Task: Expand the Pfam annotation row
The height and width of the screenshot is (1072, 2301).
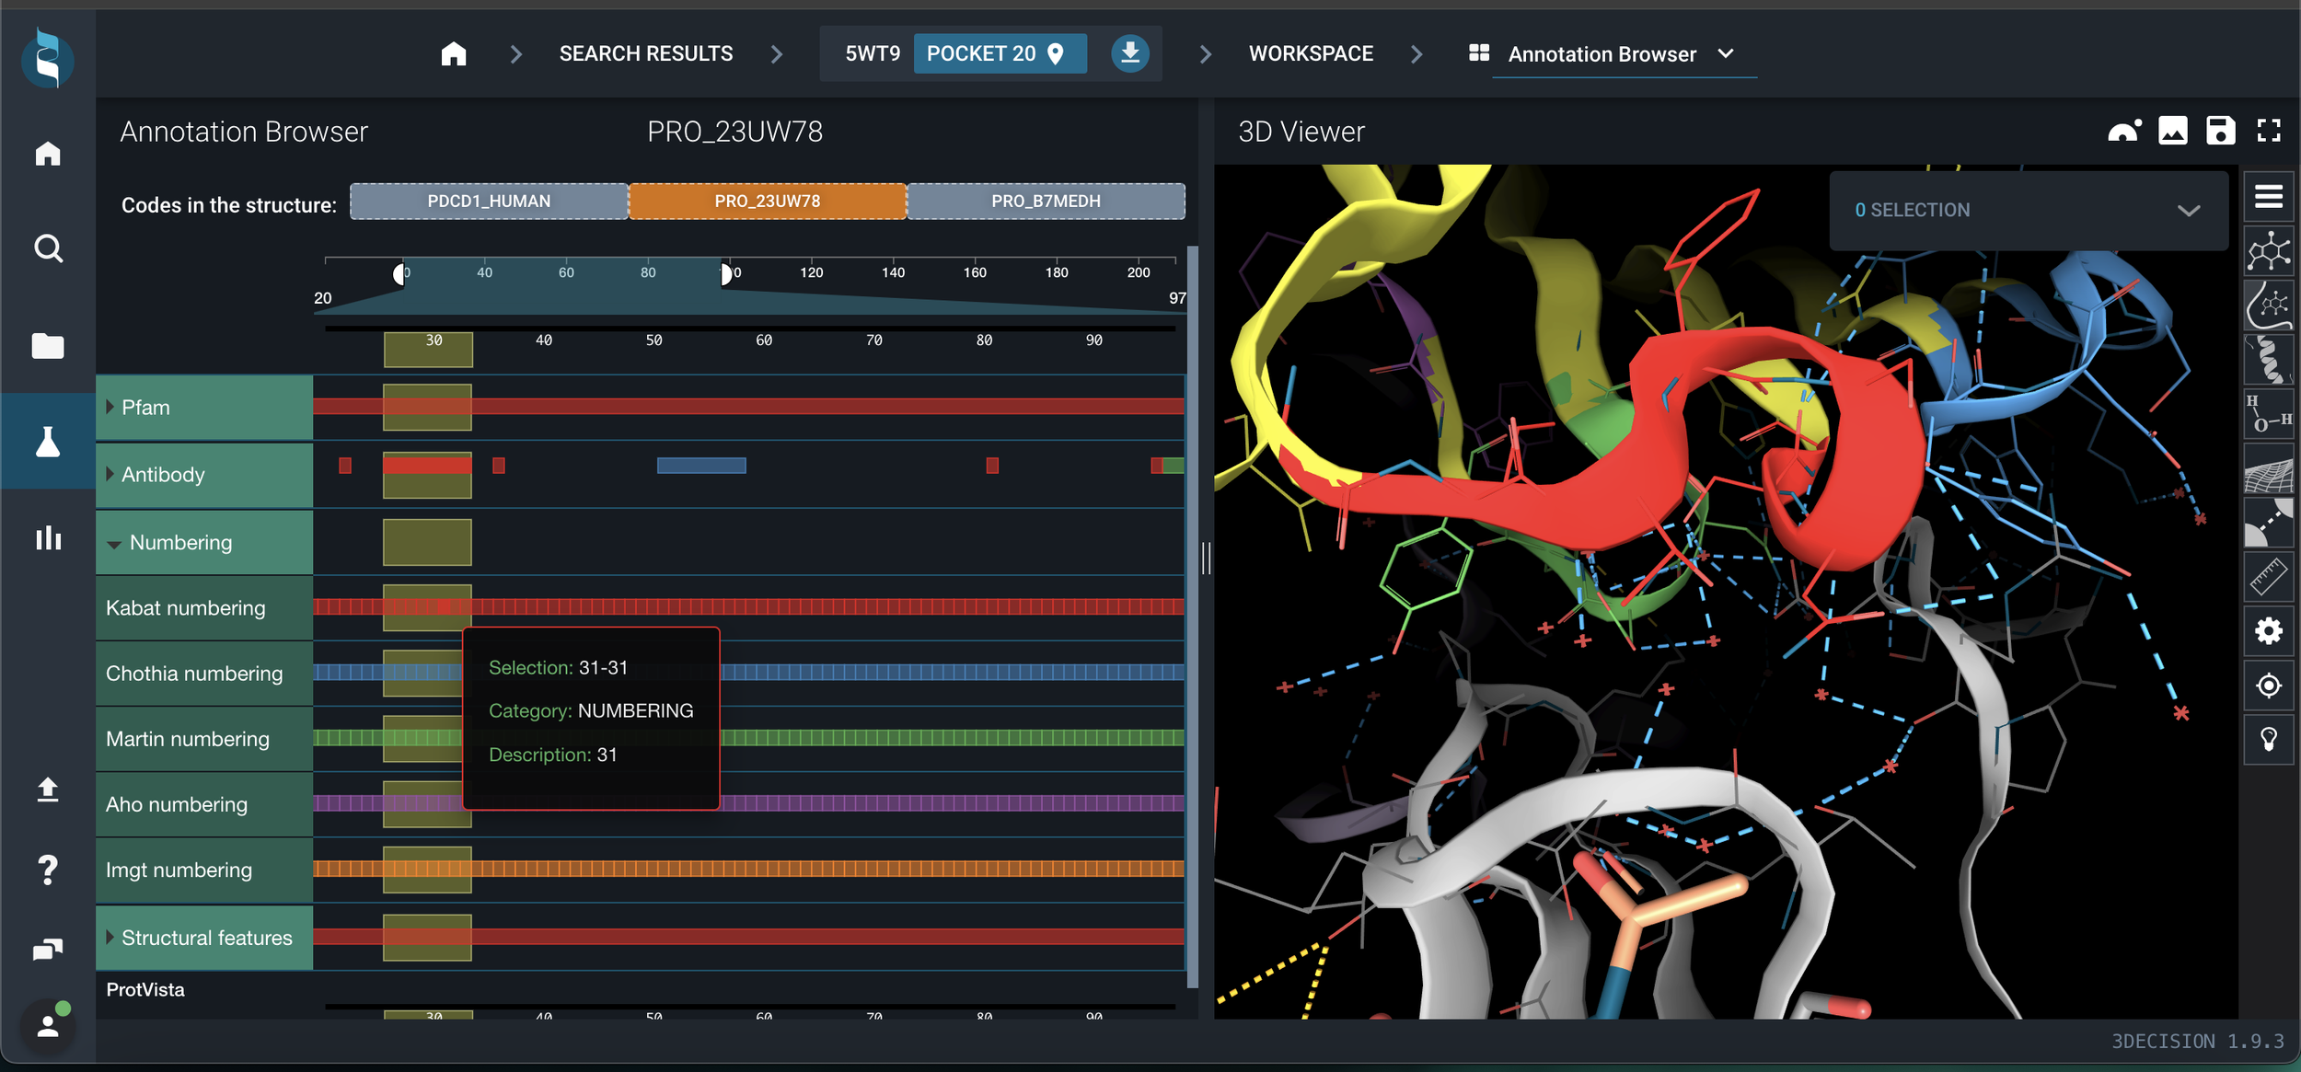Action: (x=110, y=408)
